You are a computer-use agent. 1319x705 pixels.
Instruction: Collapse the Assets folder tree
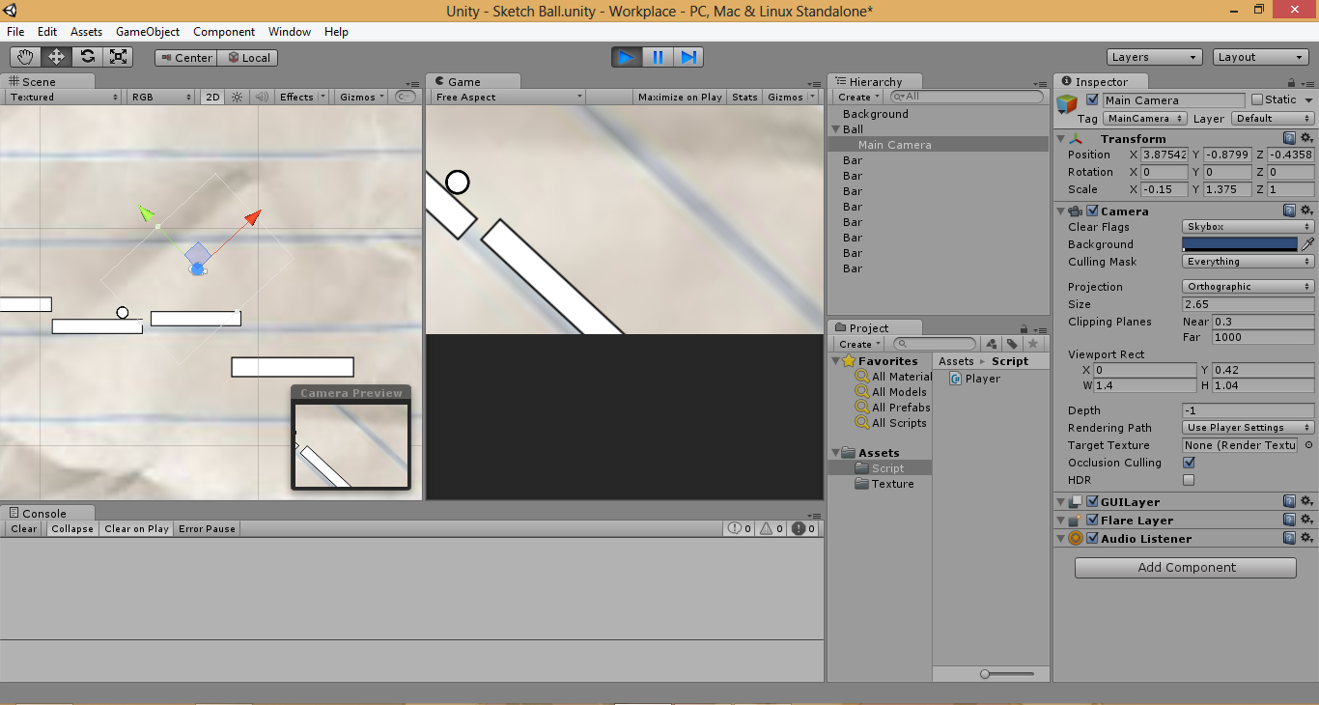(x=836, y=453)
